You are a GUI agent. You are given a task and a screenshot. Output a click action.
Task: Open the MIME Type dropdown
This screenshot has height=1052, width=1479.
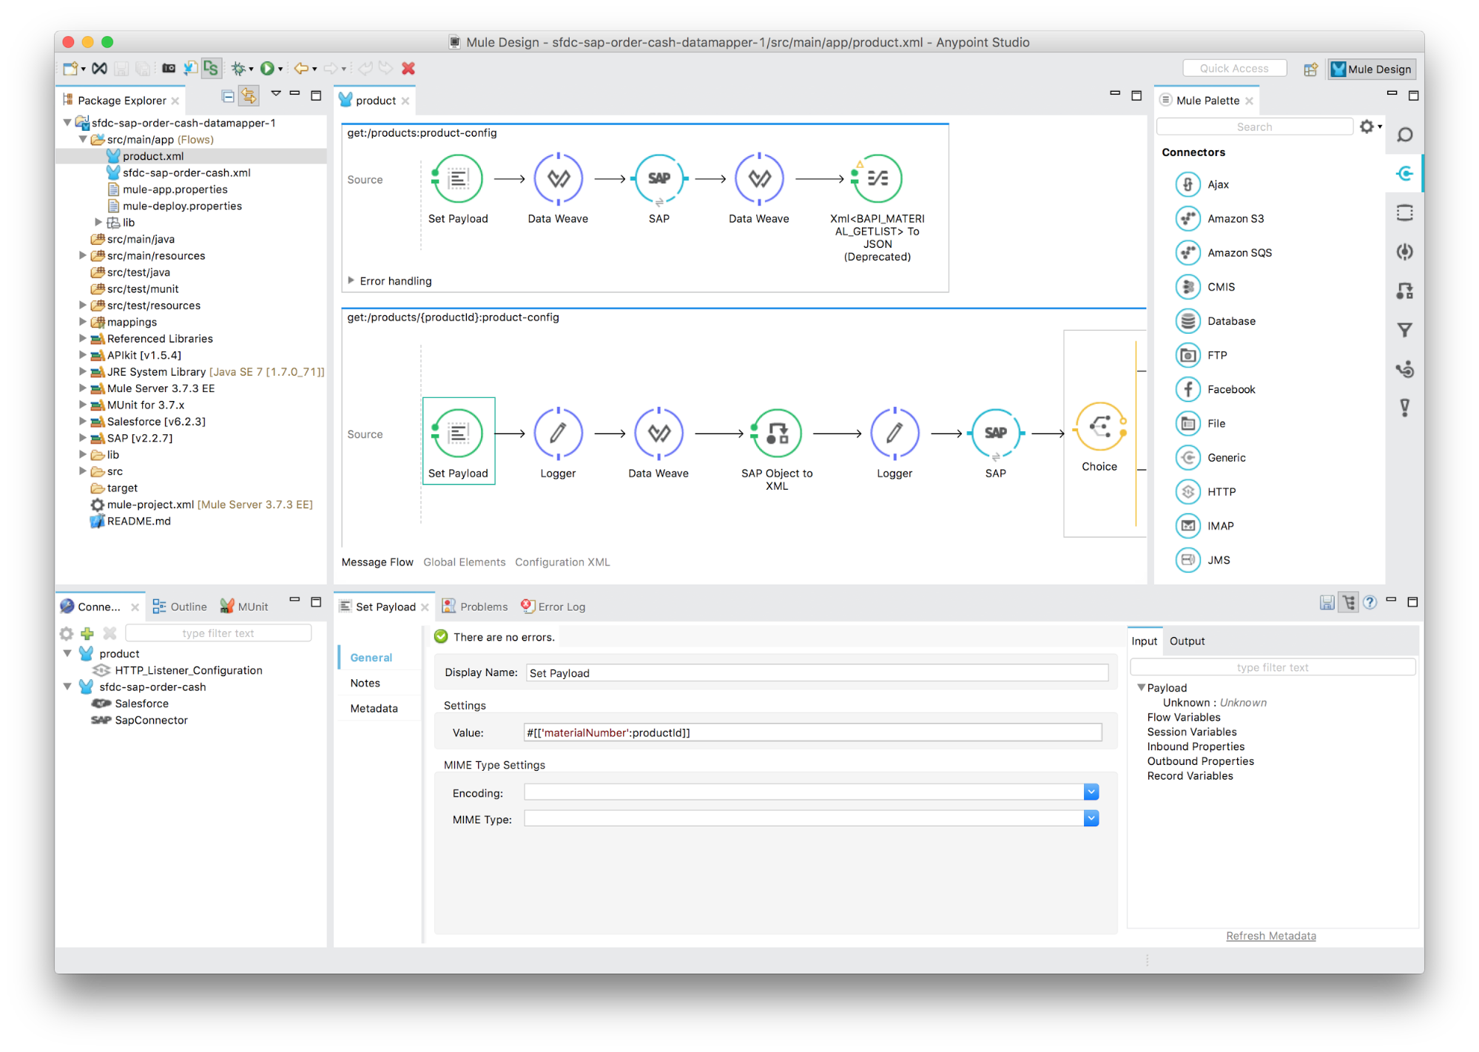point(1091,818)
